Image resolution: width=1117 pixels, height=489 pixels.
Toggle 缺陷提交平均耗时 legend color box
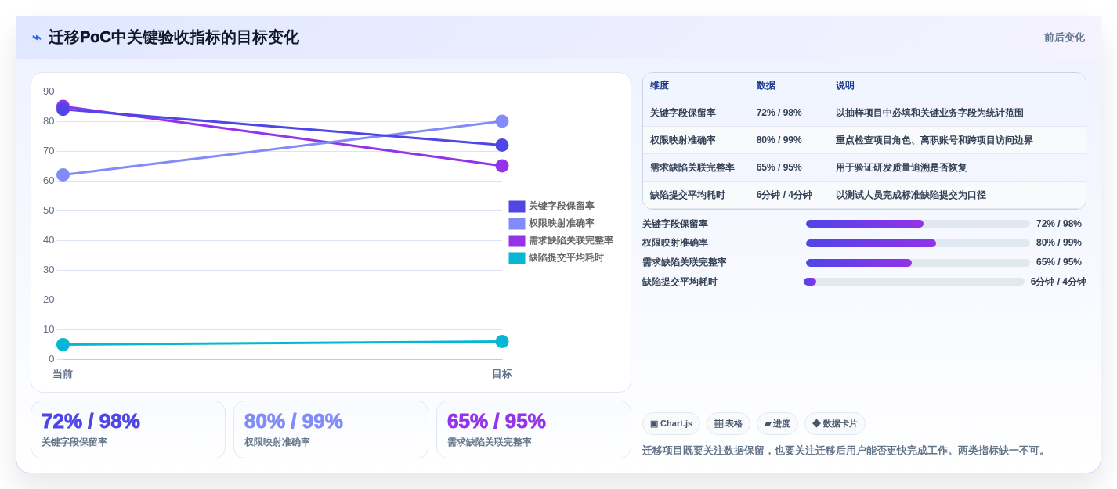coord(517,258)
